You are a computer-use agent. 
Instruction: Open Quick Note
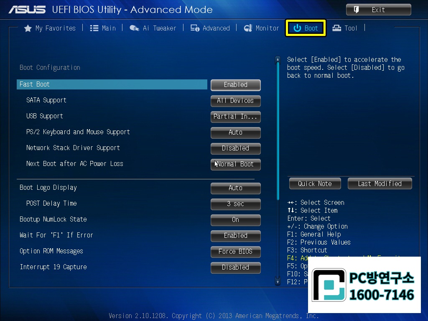(x=315, y=183)
